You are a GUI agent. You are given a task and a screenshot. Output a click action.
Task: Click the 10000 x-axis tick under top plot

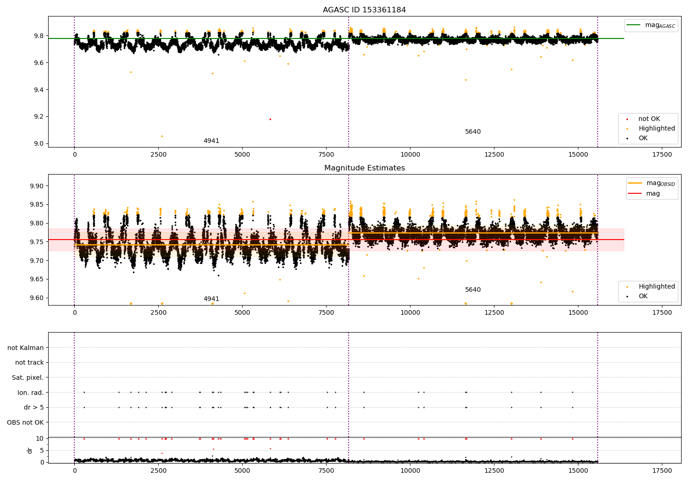click(x=410, y=155)
